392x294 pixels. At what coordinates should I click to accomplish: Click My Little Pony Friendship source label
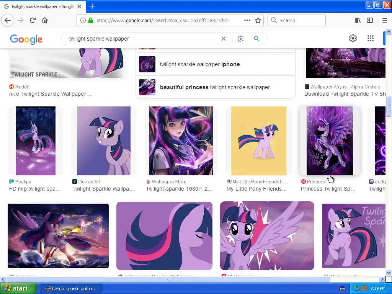257,182
